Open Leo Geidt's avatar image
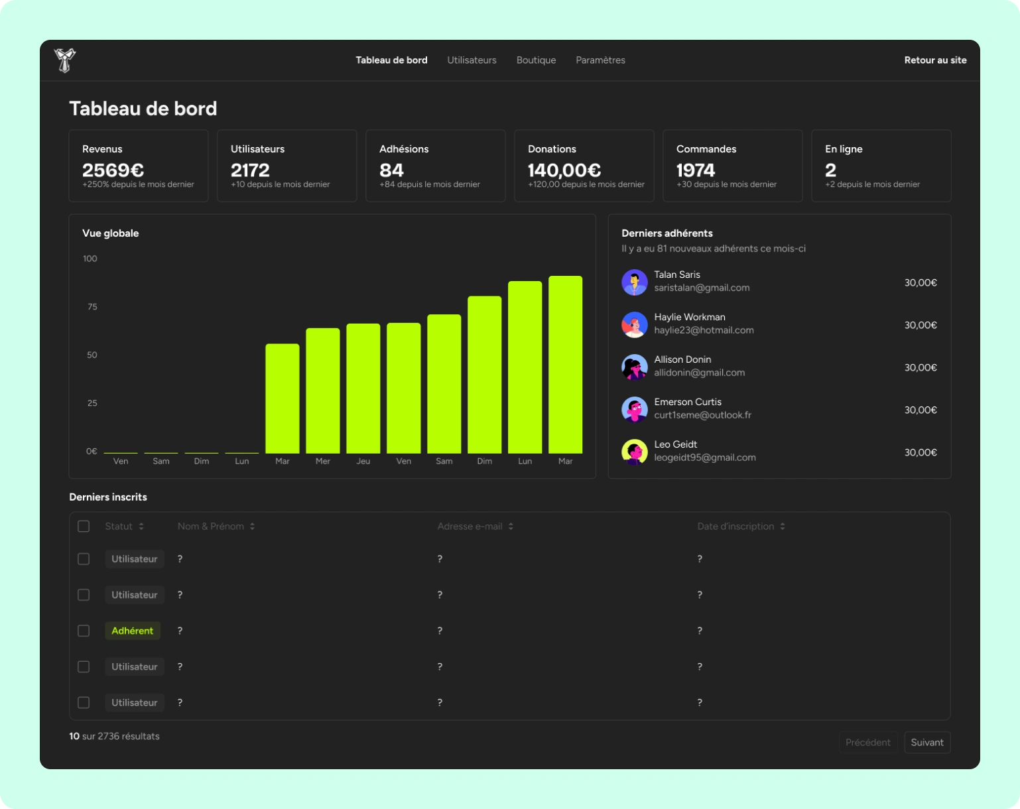1020x809 pixels. 635,452
